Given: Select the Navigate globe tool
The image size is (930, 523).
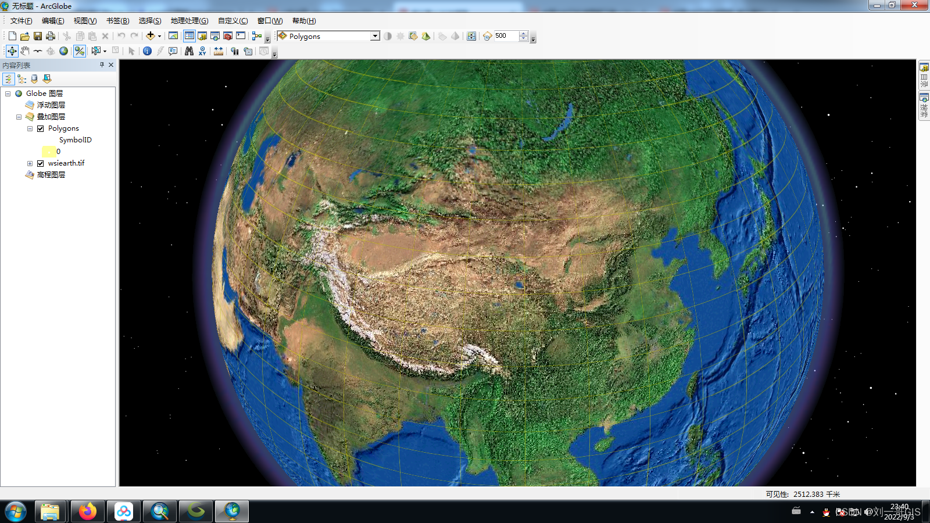Looking at the screenshot, I should tap(12, 51).
